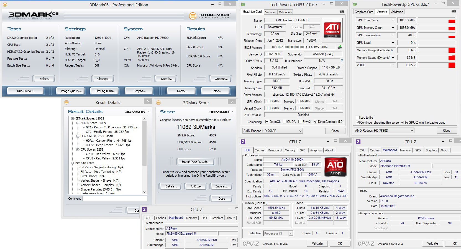Click Validate in CPU-Z window showing Processor details
Viewport: 461px width, 249px height.
tap(317, 243)
